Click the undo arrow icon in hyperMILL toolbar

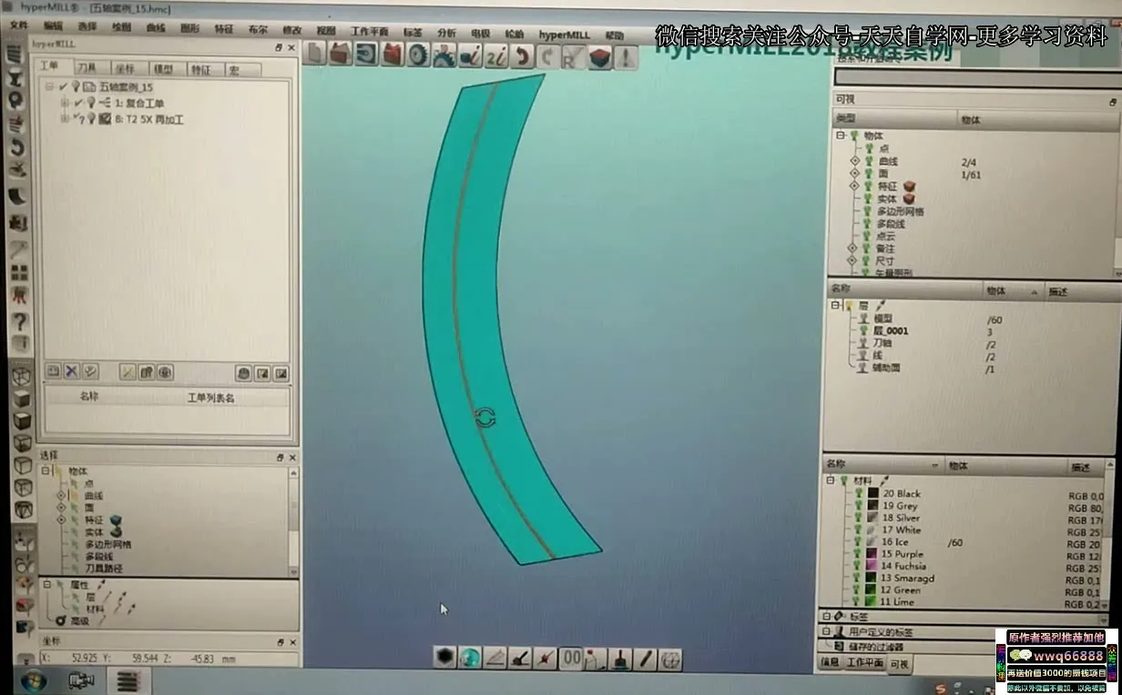tap(522, 56)
